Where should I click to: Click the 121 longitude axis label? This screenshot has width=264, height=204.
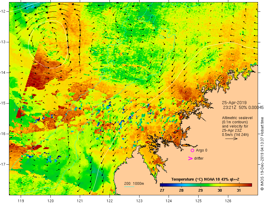pyautogui.click(x=80, y=201)
